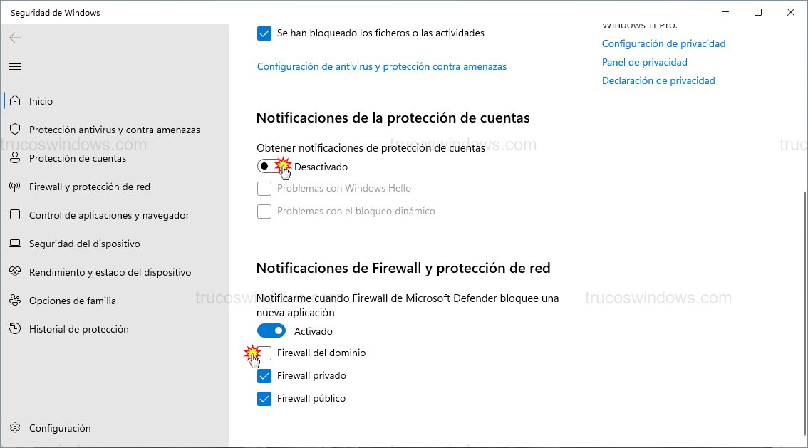Screen dimensions: 808x448
Task: Uncheck the Firewall privado checkbox
Action: click(264, 375)
